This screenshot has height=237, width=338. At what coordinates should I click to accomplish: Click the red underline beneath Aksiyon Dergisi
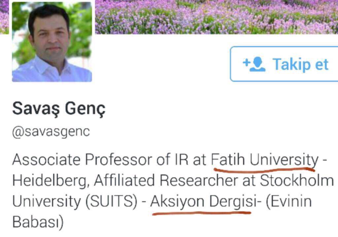(201, 213)
